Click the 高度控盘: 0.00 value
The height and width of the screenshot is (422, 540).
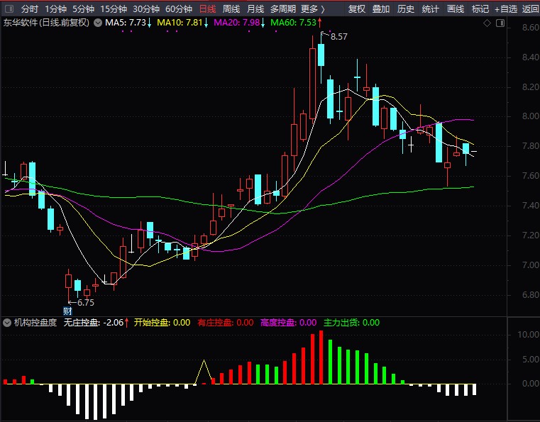pyautogui.click(x=289, y=323)
